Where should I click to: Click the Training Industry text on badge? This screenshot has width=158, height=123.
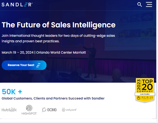(147, 98)
